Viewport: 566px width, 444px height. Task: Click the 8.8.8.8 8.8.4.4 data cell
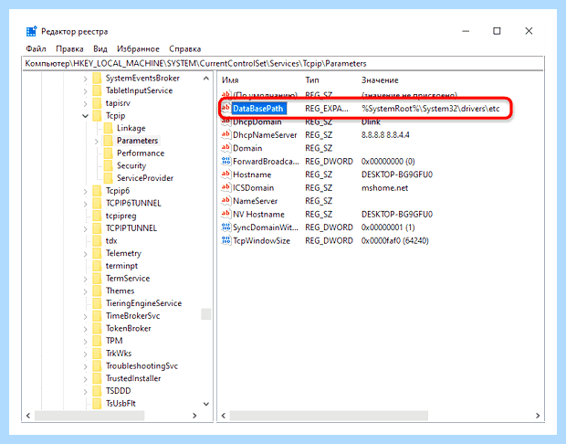pos(385,135)
